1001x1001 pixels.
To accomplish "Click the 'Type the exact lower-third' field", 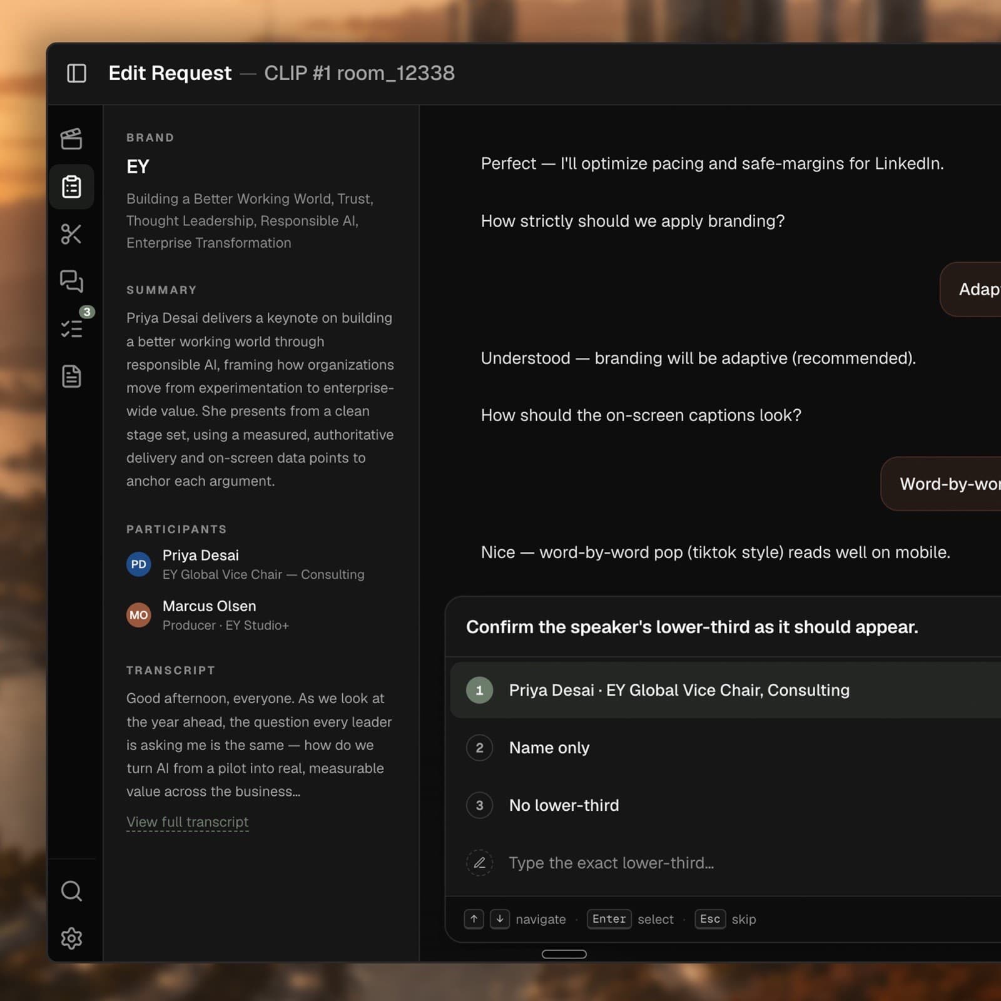I will point(726,863).
